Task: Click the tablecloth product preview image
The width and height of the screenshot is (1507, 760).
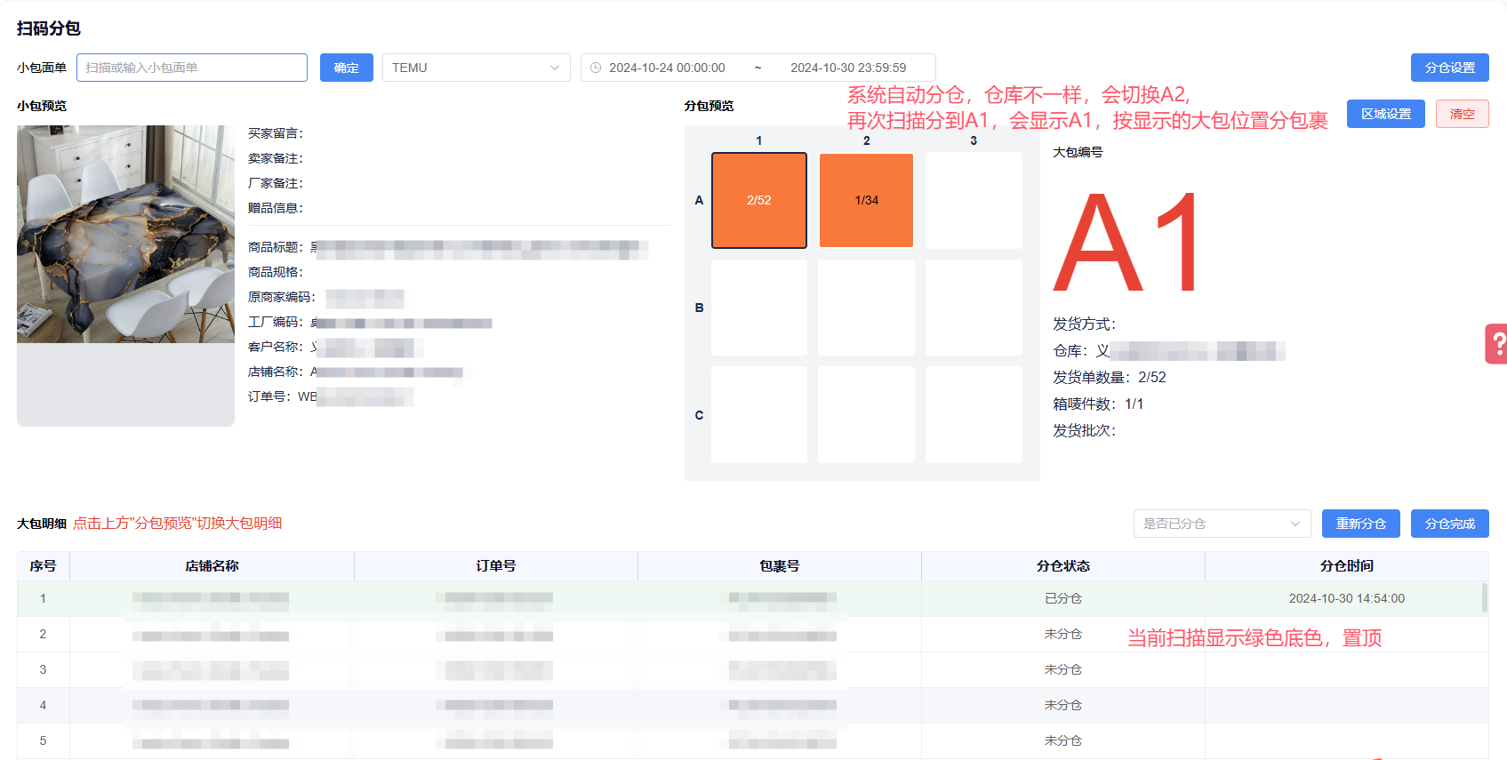Action: [125, 234]
